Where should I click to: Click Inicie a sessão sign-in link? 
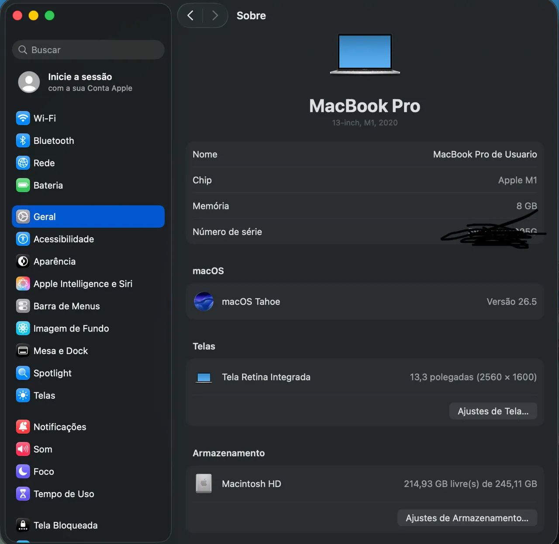click(x=80, y=77)
